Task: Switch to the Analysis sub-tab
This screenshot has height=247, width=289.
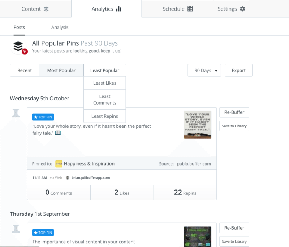Action: [x=60, y=27]
